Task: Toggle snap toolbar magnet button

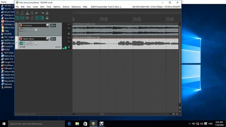Action: click(x=42, y=18)
